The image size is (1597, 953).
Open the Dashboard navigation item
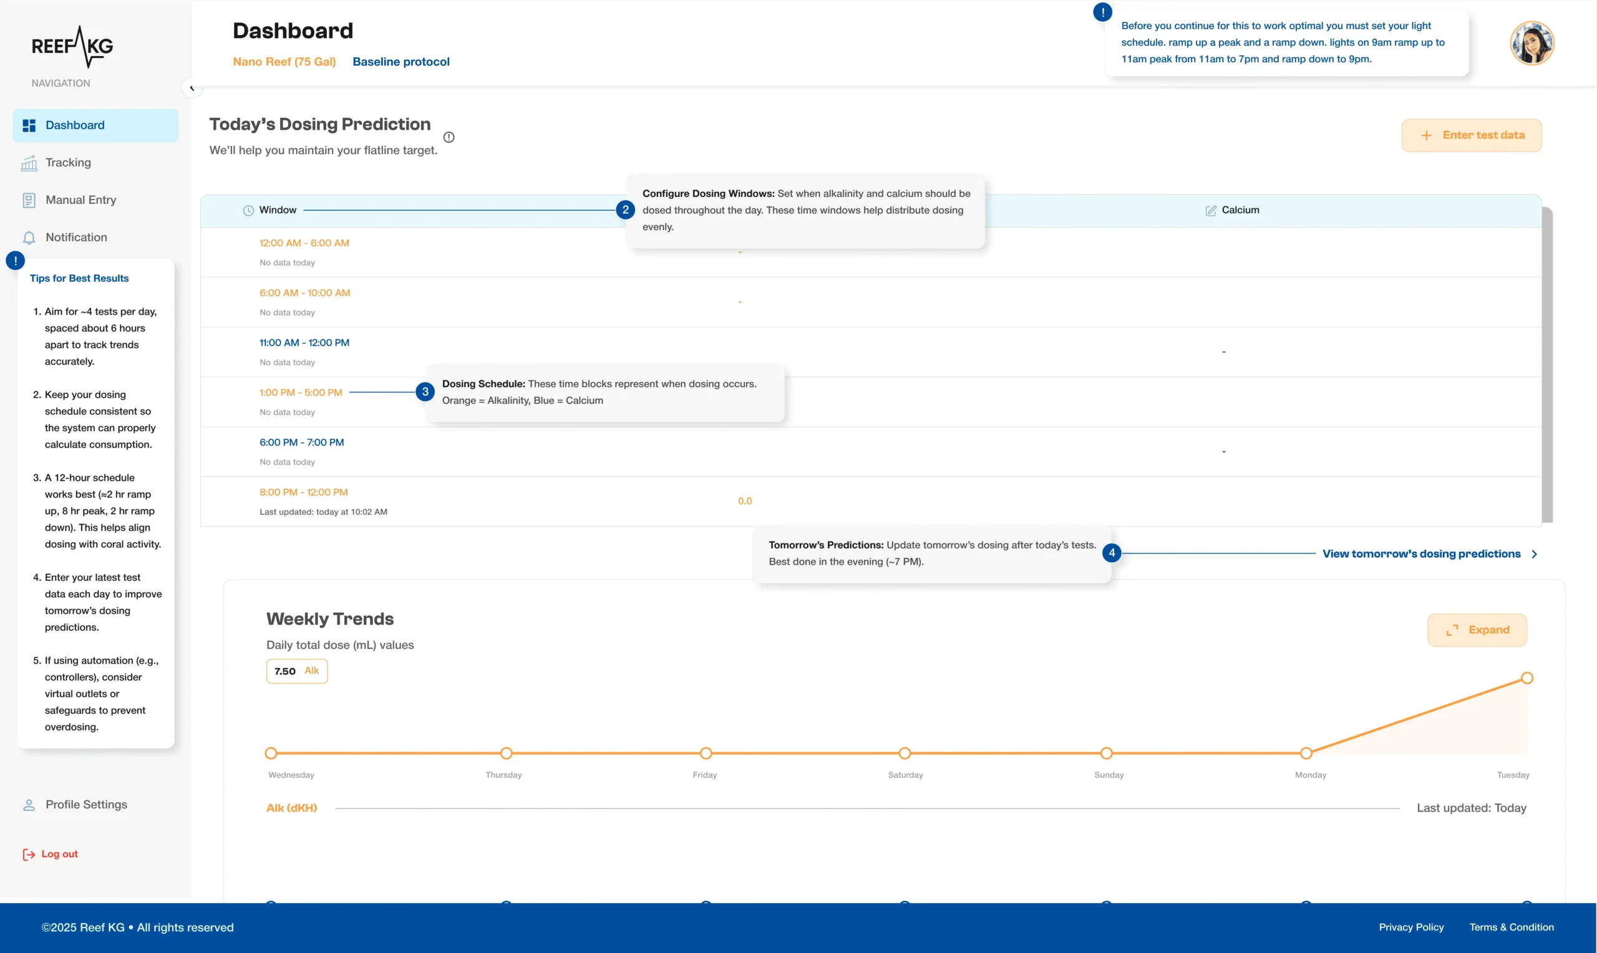(95, 125)
